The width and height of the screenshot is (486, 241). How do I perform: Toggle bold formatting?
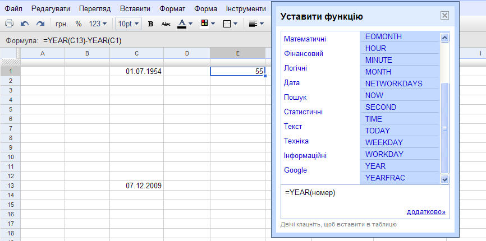pos(150,24)
